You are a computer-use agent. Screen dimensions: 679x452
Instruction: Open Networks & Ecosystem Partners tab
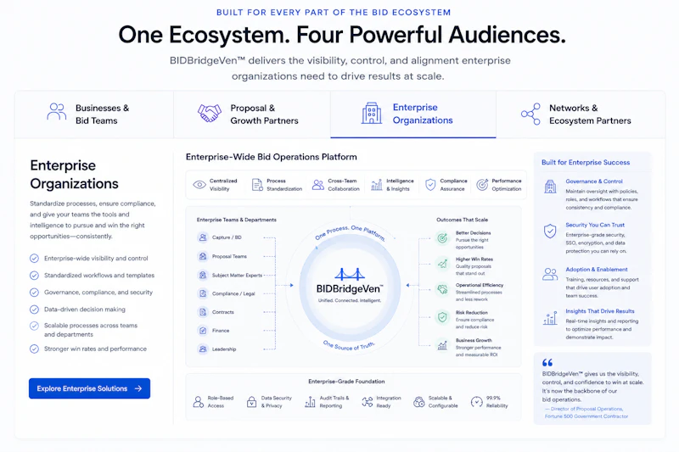[581, 114]
